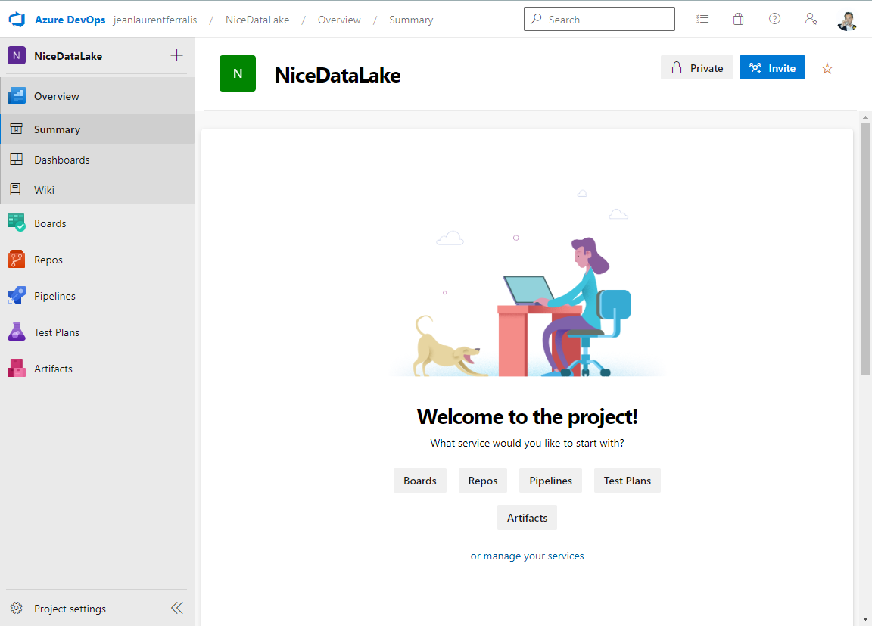This screenshot has height=626, width=872.
Task: Open the Help question mark icon
Action: pyautogui.click(x=774, y=19)
